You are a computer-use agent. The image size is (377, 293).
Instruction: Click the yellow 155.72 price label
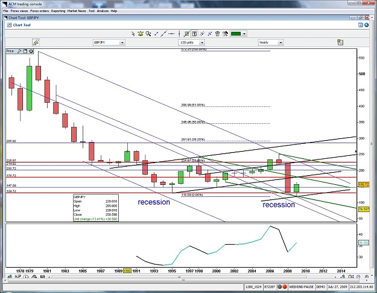click(x=364, y=185)
